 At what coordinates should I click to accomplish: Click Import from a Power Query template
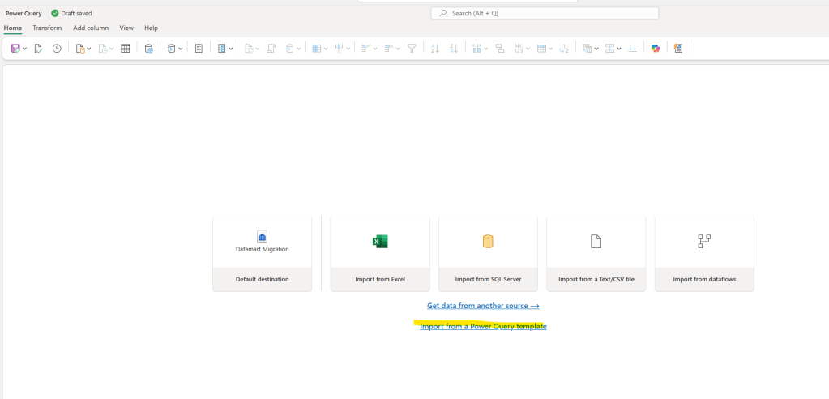483,327
